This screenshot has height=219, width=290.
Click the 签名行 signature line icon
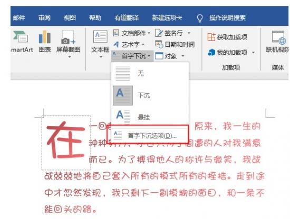click(x=159, y=33)
